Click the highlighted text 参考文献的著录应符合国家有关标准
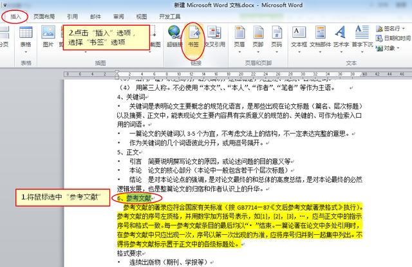Image resolution: width=412 pixels, height=267 pixels. [173, 207]
